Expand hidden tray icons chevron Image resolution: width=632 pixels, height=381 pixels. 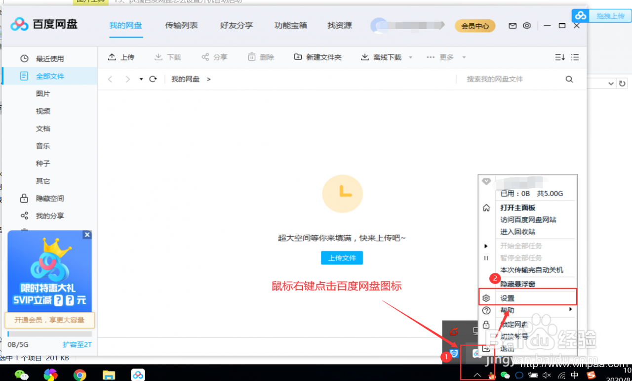[477, 375]
